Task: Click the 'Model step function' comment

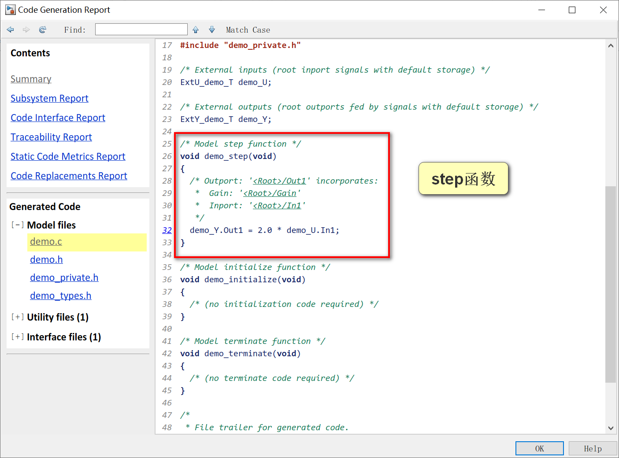Action: pyautogui.click(x=241, y=144)
